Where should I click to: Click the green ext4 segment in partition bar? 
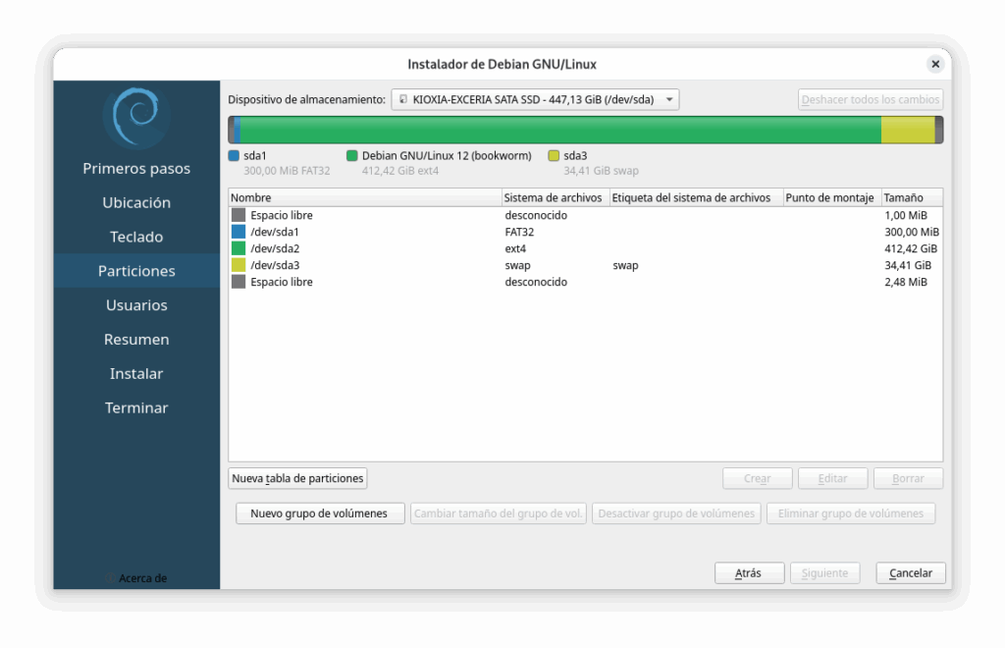pyautogui.click(x=560, y=131)
